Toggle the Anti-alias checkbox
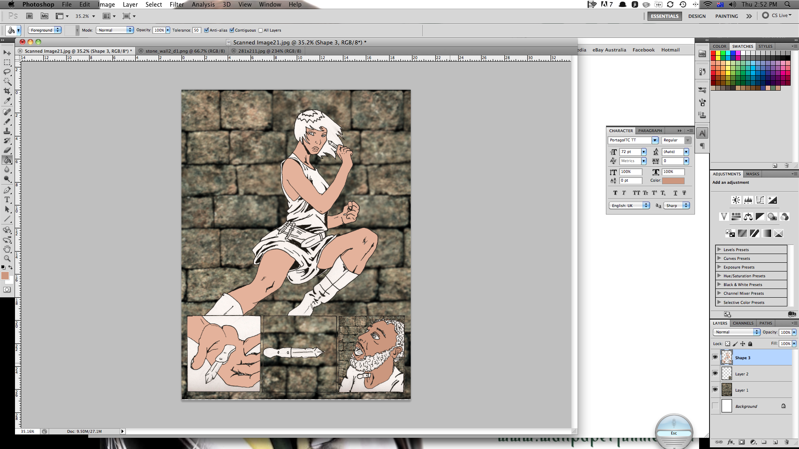Screen dimensions: 799x449 pyautogui.click(x=206, y=30)
